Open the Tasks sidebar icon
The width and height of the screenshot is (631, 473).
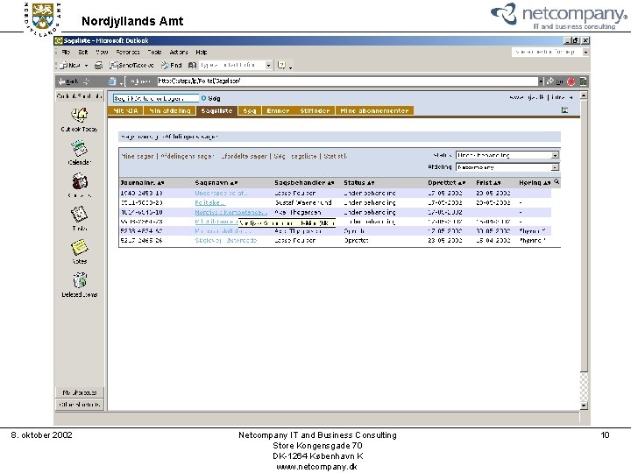coord(79,215)
